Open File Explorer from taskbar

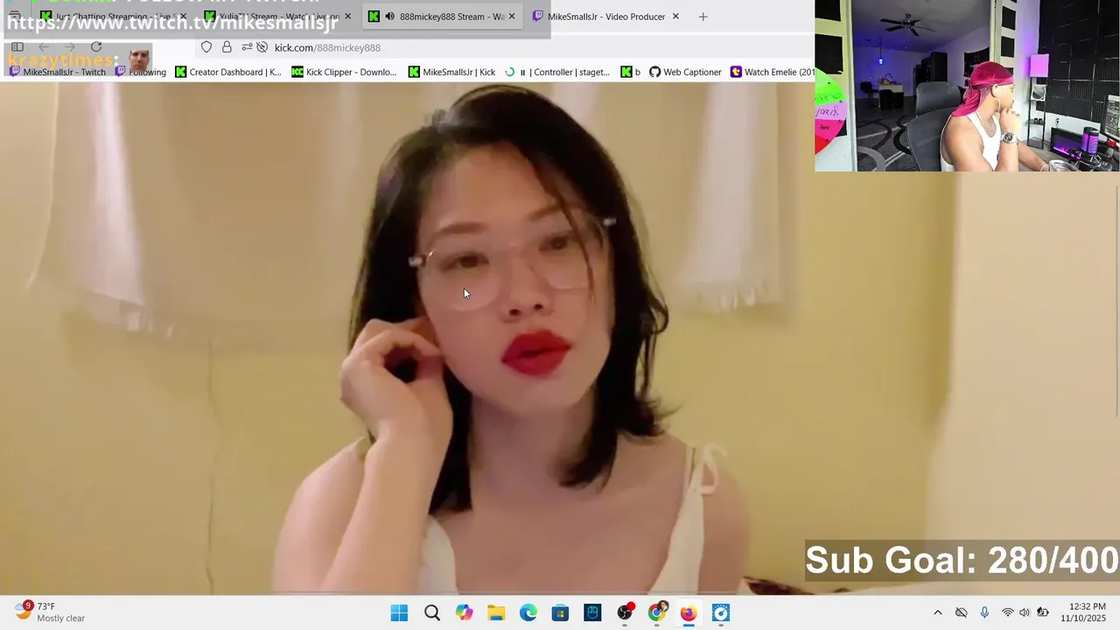(496, 612)
